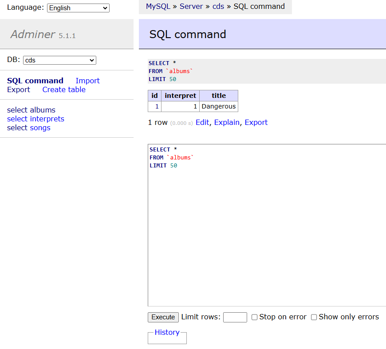Focus the Limit rows input field
The height and width of the screenshot is (349, 386).
tap(235, 317)
